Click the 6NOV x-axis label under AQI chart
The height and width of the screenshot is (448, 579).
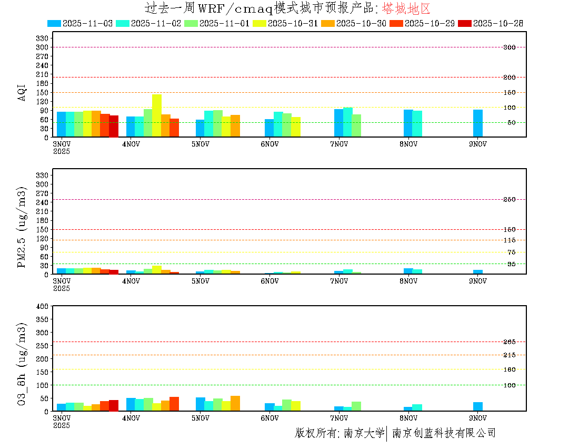click(x=269, y=144)
